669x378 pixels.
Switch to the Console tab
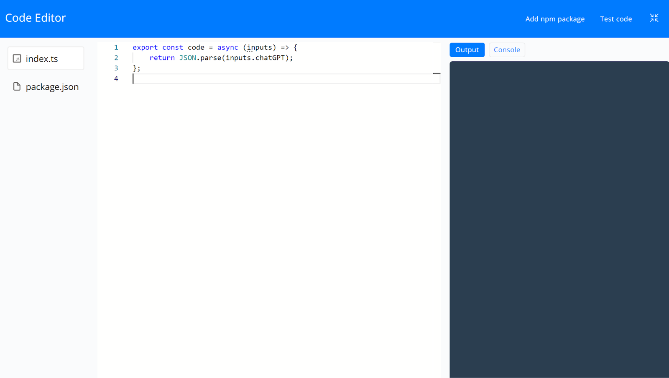[x=507, y=50]
